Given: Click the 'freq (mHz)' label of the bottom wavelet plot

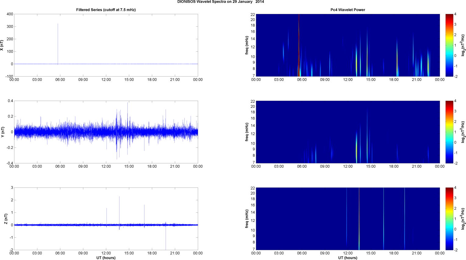Looking at the screenshot, I should coord(247,219).
